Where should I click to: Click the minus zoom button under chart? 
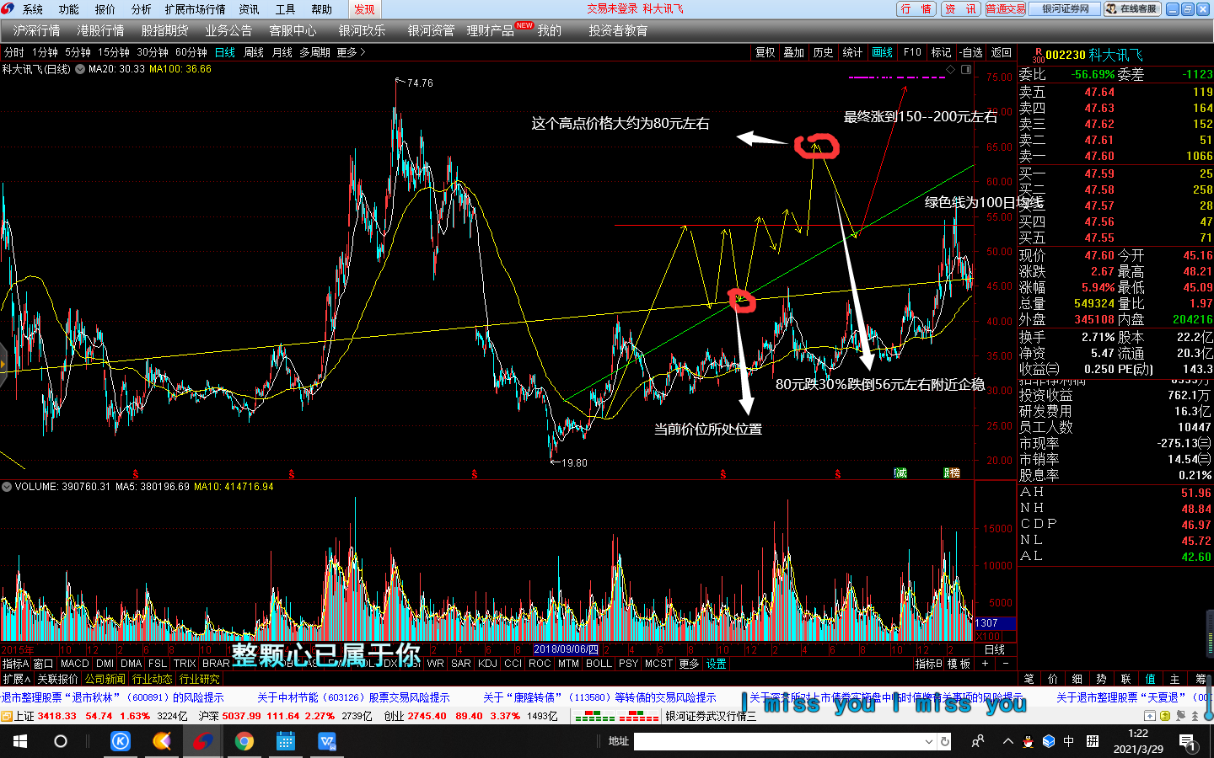click(1005, 664)
